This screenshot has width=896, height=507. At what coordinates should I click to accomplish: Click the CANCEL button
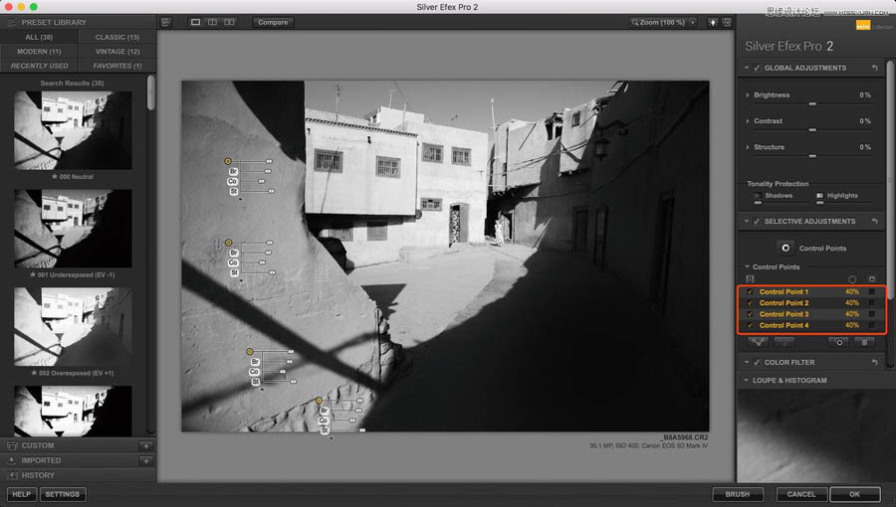tap(801, 494)
